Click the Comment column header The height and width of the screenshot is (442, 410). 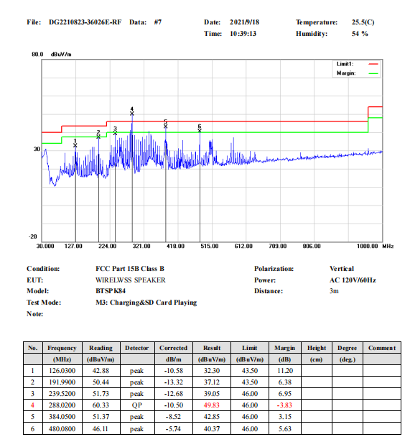tap(382, 348)
